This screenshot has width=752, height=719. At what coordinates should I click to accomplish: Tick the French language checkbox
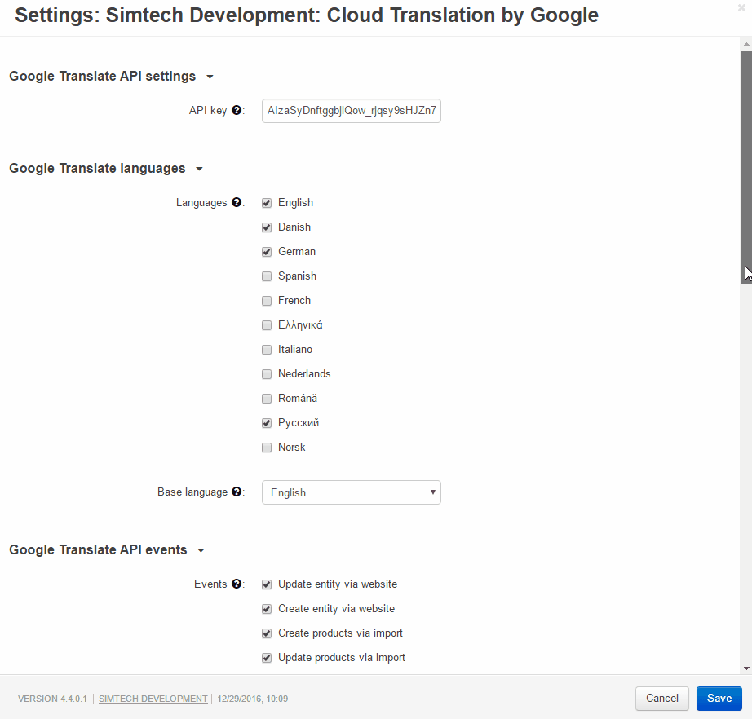click(x=267, y=301)
